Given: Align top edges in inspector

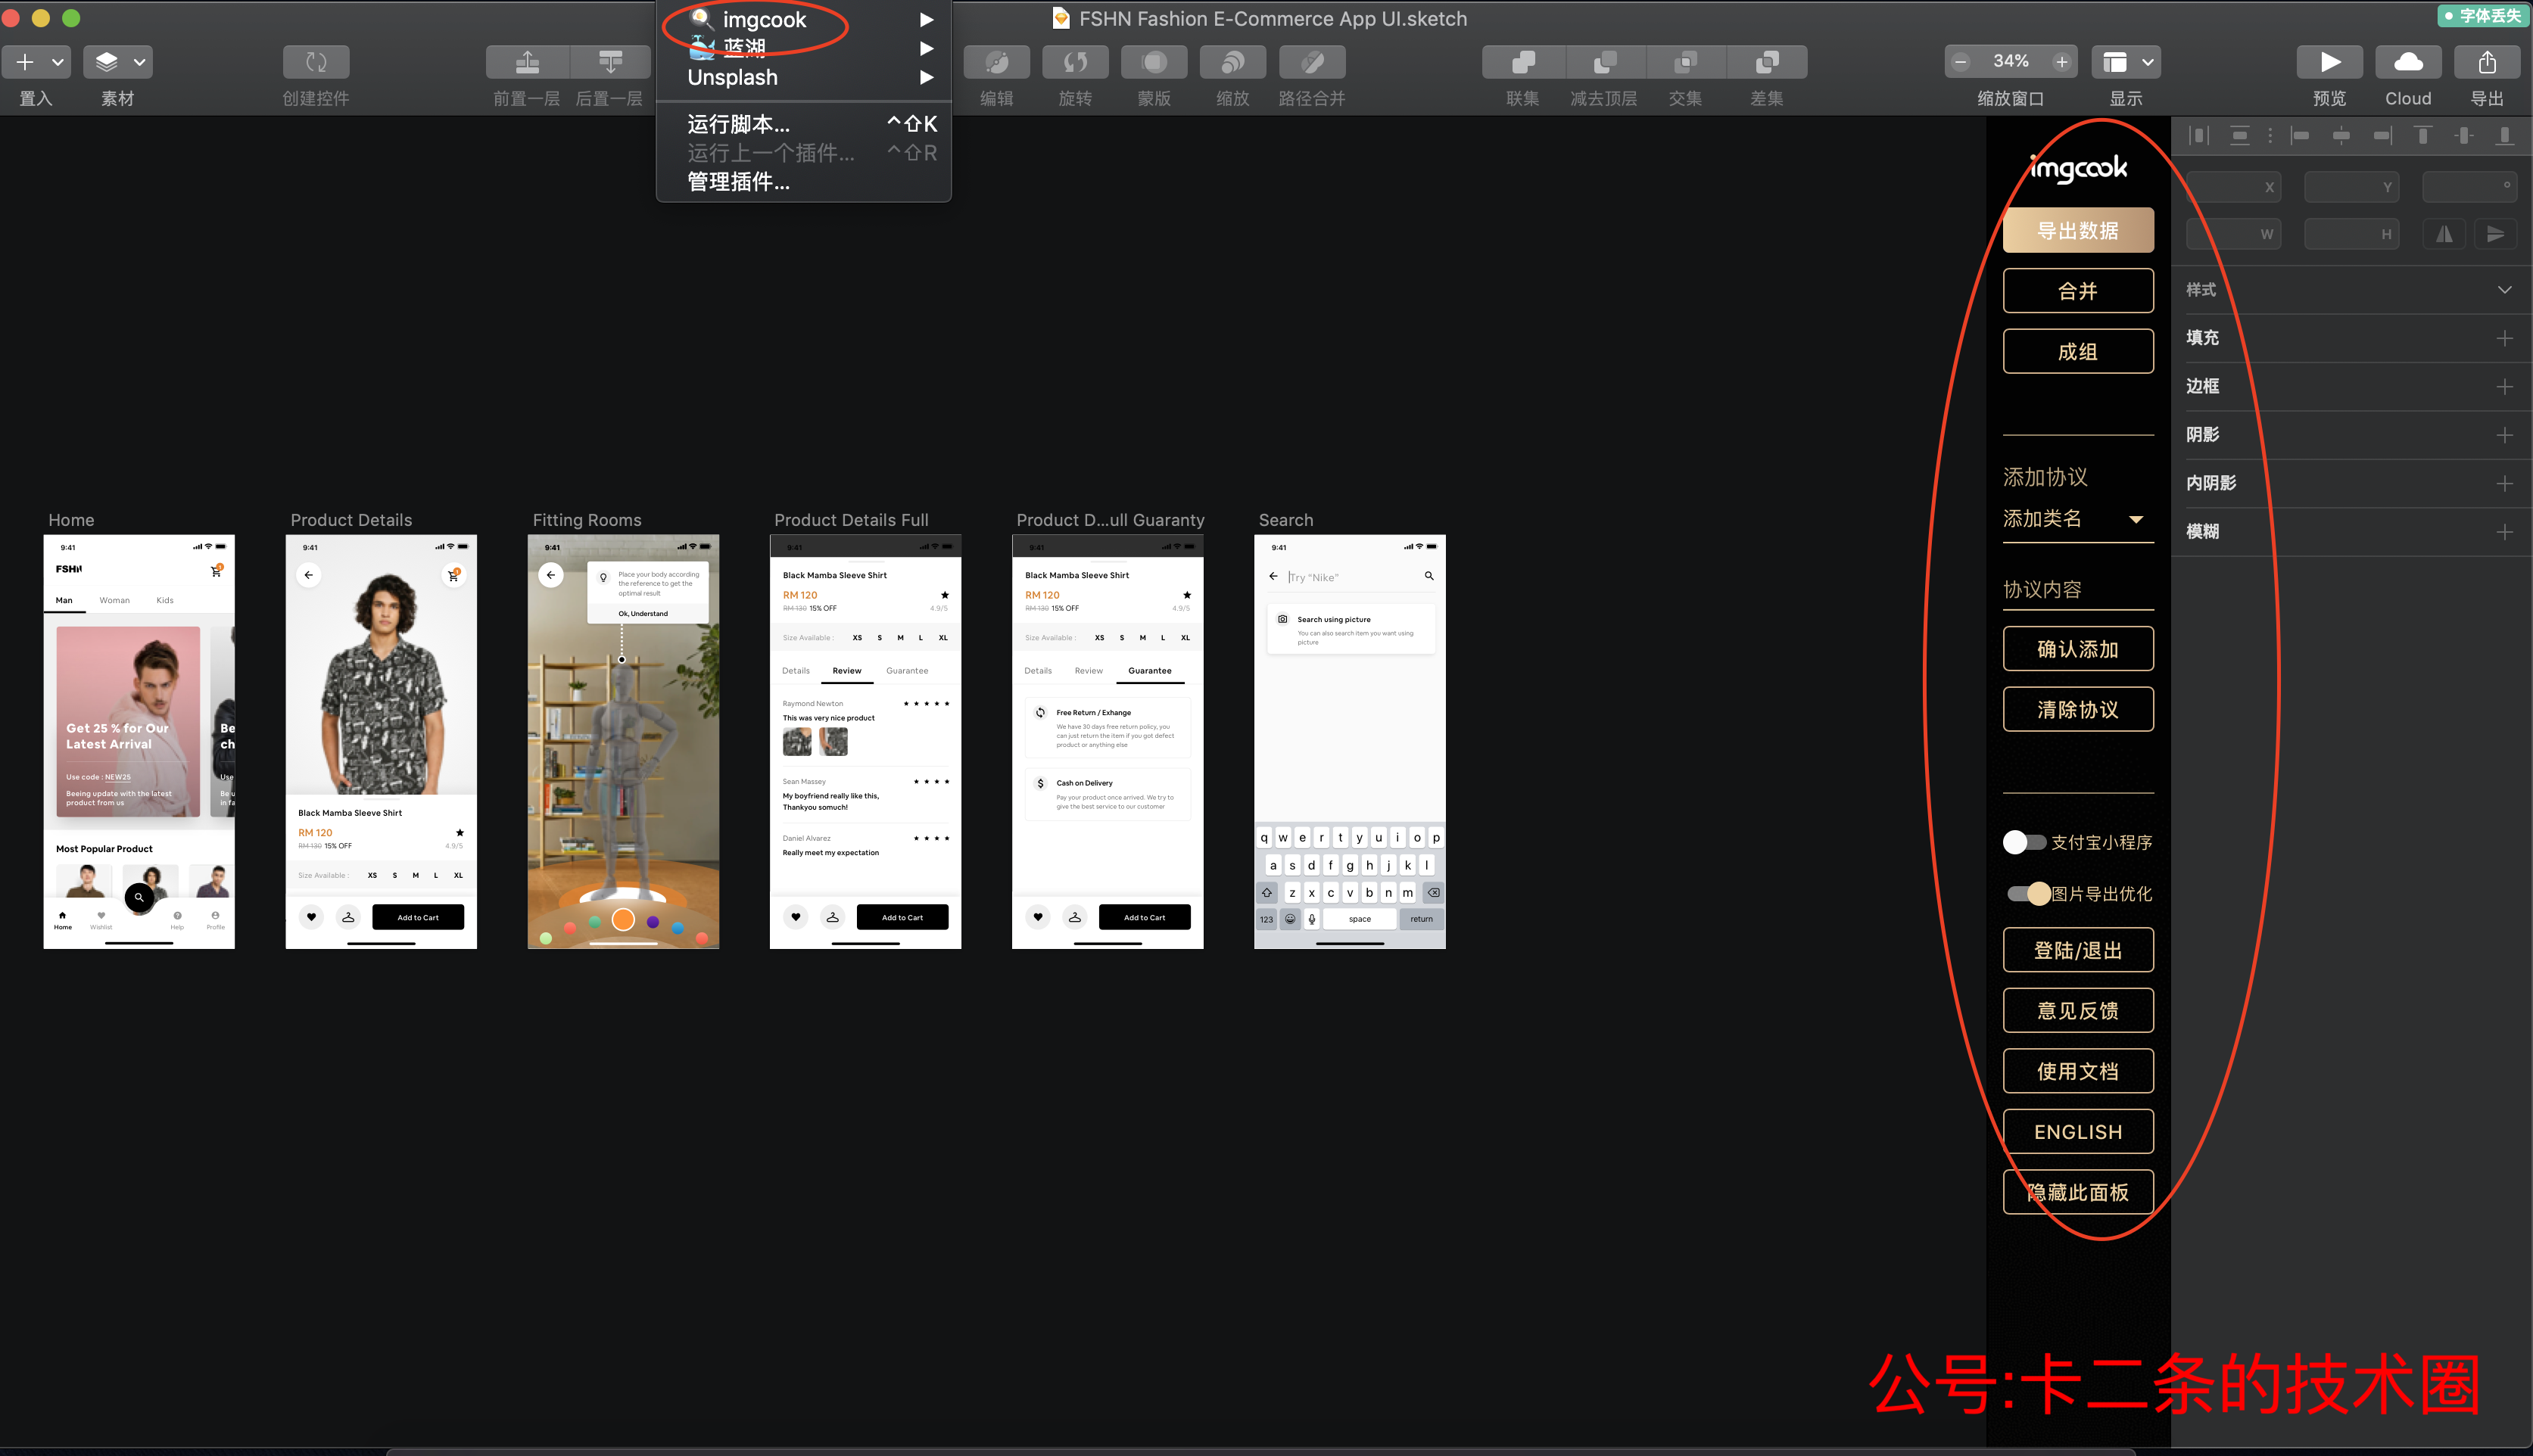Looking at the screenshot, I should coord(2423,135).
